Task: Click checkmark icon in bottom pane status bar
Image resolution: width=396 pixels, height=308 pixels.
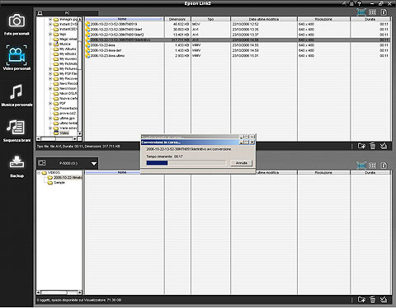Action: (384, 300)
